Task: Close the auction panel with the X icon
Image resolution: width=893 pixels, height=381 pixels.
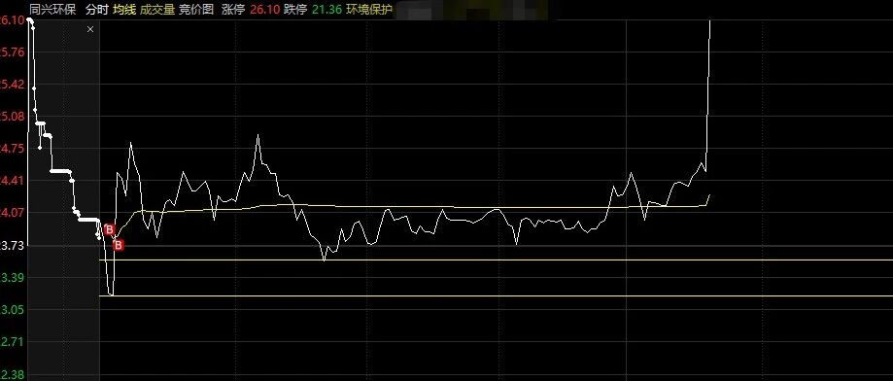Action: coord(90,29)
